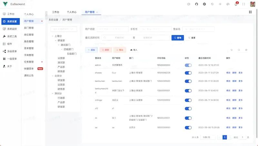Screen dimensions: 258x146
Task: Click the table toolbar refresh icon
Action: coord(232,50)
